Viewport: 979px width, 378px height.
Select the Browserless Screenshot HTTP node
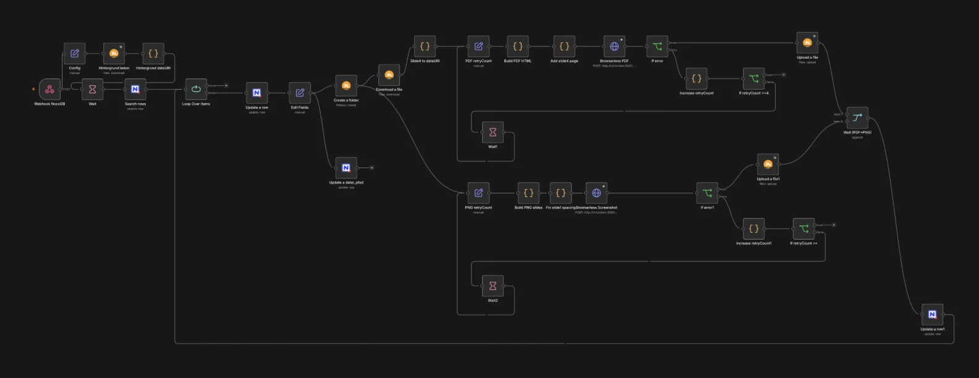click(596, 193)
